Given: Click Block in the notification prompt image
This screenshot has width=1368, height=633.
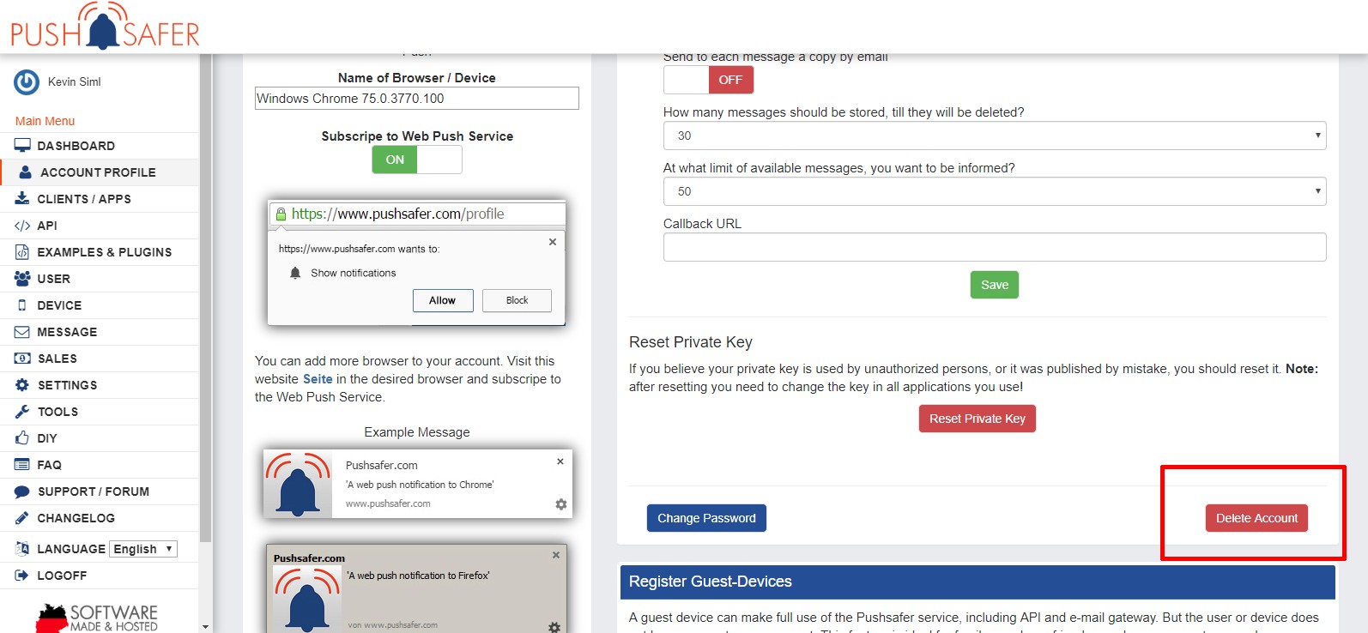Looking at the screenshot, I should coord(517,300).
